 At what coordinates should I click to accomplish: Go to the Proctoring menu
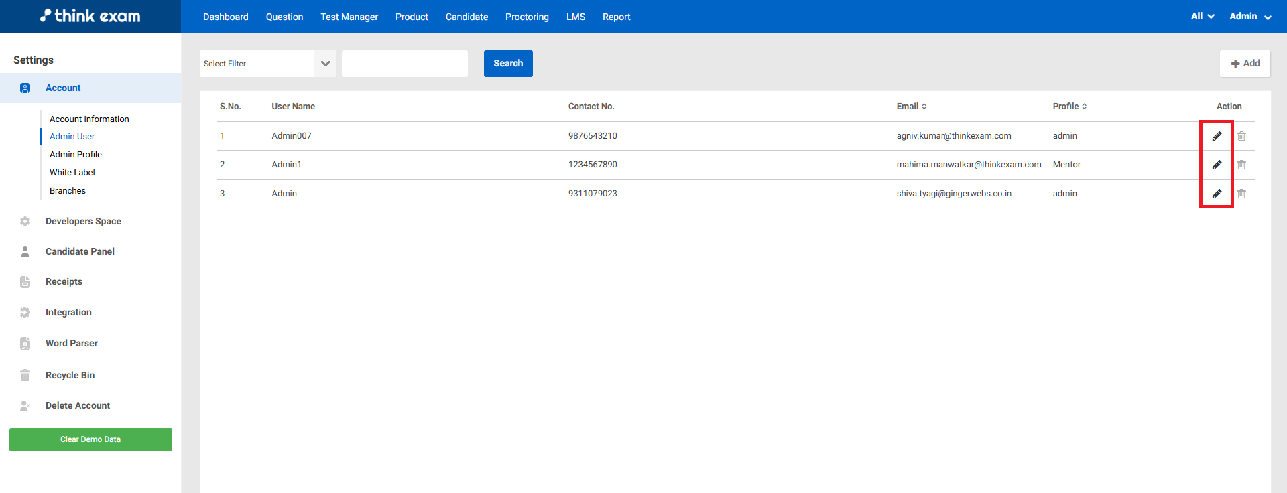coord(527,17)
